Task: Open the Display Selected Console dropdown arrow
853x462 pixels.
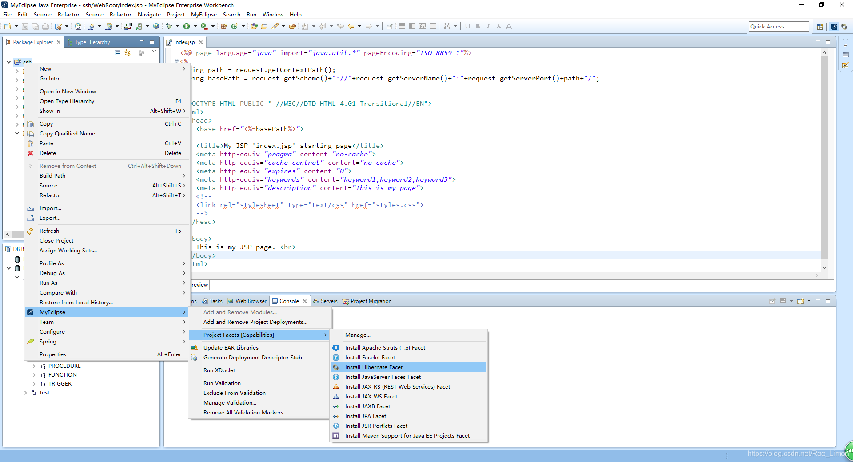Action: click(x=791, y=301)
